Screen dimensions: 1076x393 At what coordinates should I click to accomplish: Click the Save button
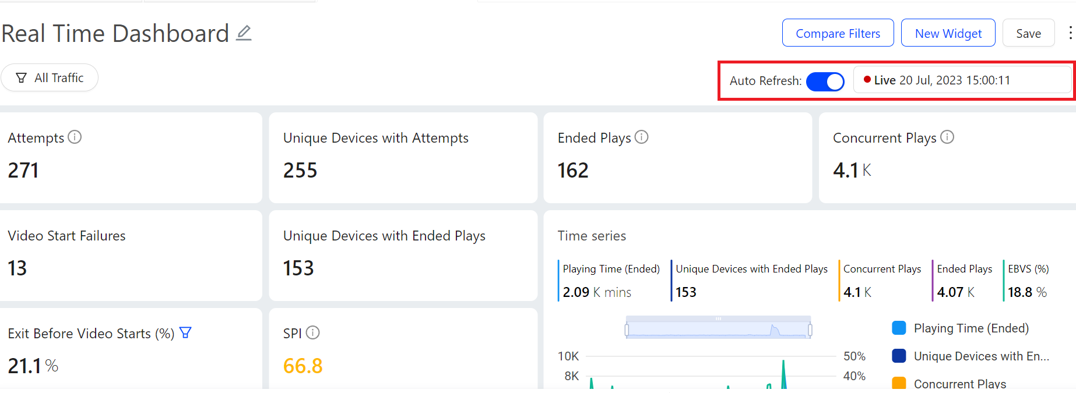[1028, 33]
